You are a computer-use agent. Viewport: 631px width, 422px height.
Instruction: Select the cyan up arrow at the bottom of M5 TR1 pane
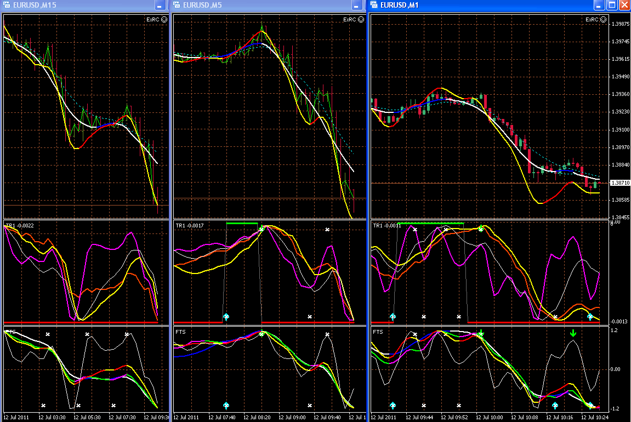click(226, 317)
